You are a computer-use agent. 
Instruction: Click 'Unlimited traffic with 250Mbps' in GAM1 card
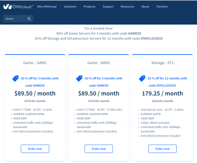pos(33,123)
